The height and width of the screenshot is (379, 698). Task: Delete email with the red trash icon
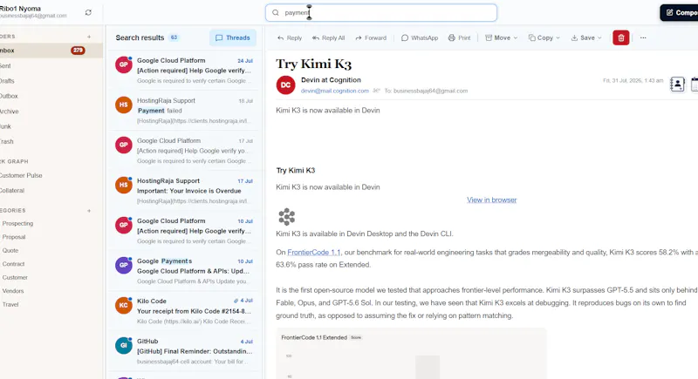pos(621,37)
